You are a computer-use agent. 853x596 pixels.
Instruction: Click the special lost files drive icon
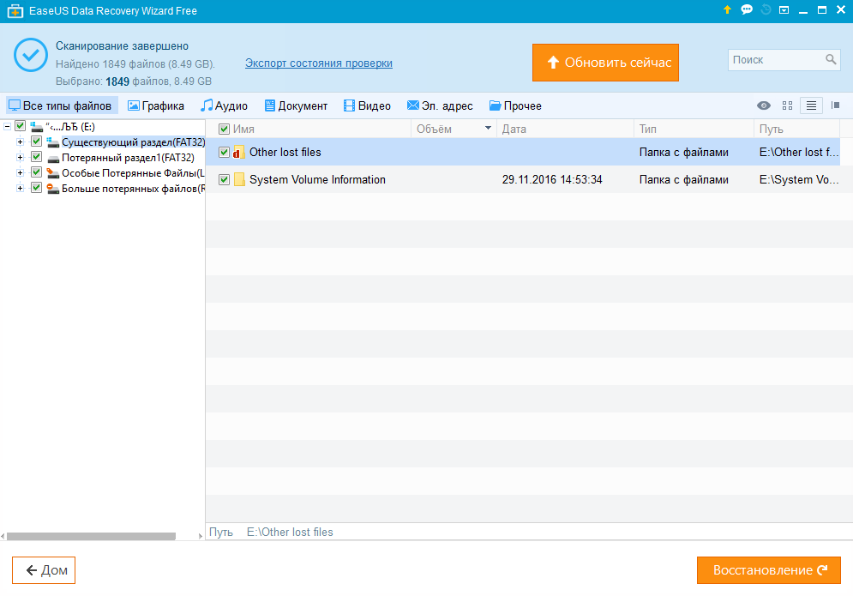click(x=53, y=173)
